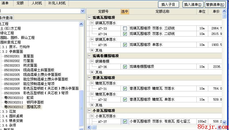The image size is (229, 130).
Task: Open the search combo box dropdown arrow
Action: click(83, 11)
